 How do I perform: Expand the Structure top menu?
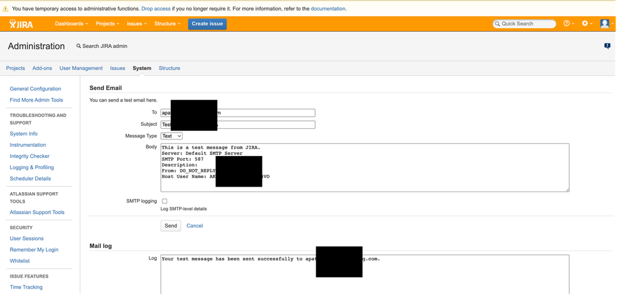168,24
